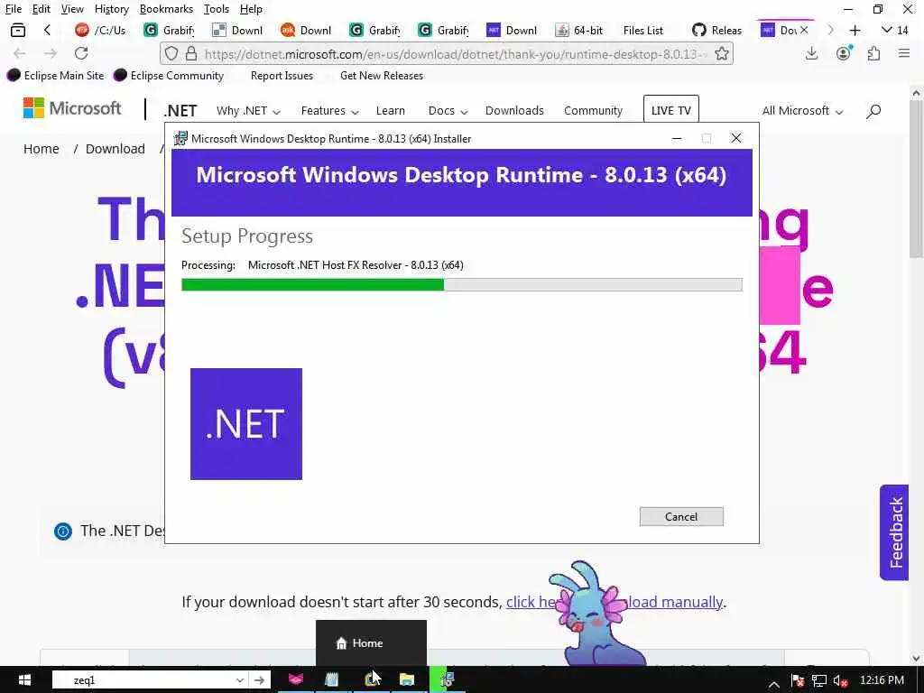The image size is (924, 693).
Task: Open the browser downloads panel
Action: 812,53
